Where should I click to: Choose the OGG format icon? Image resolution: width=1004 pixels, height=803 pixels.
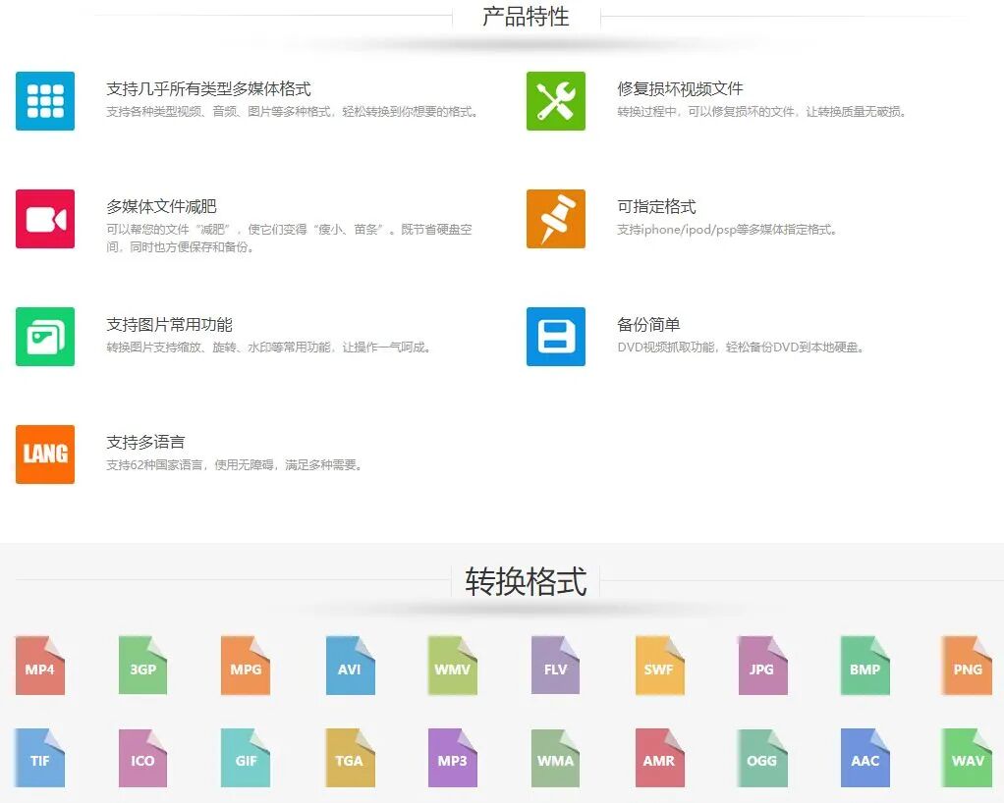[x=762, y=758]
